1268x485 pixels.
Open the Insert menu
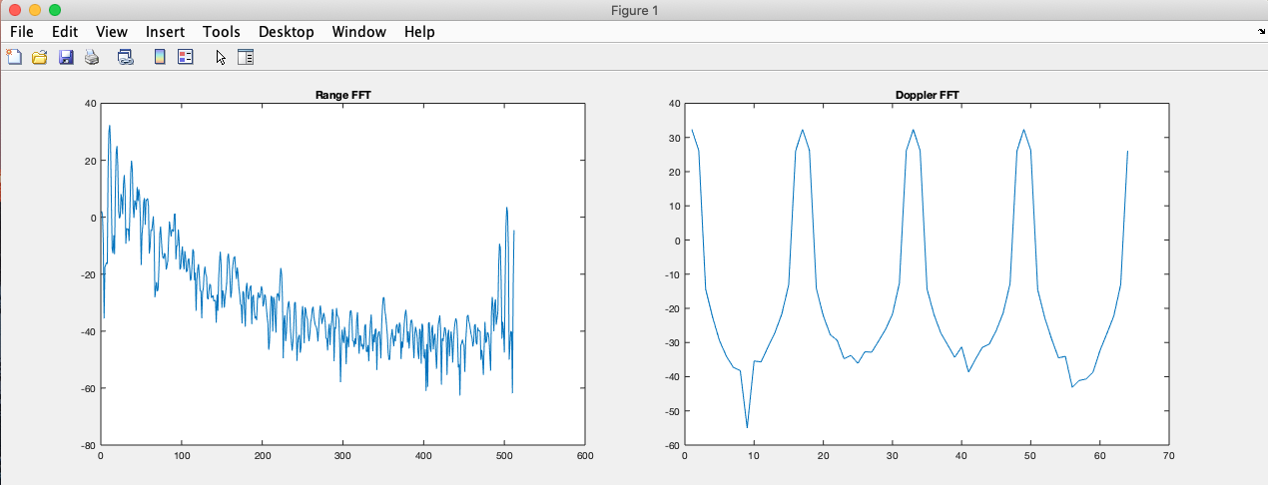point(165,32)
